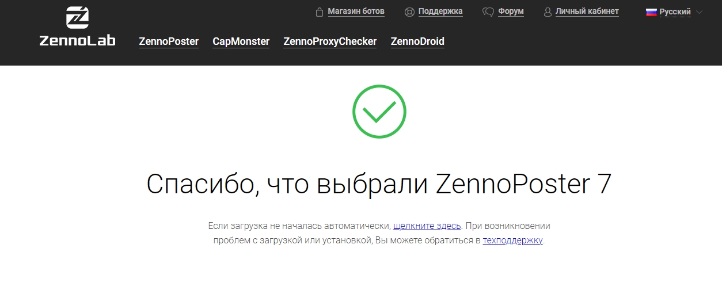
Task: Select the Русский language label
Action: tap(675, 12)
